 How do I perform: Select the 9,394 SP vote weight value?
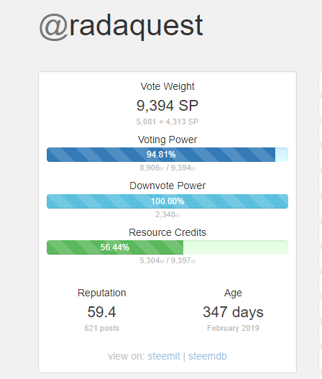167,106
